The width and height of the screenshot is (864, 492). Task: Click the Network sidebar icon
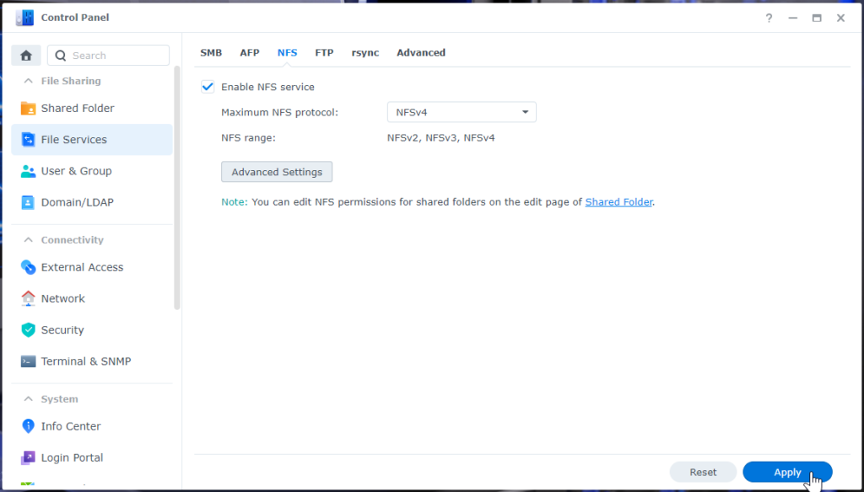tap(28, 298)
